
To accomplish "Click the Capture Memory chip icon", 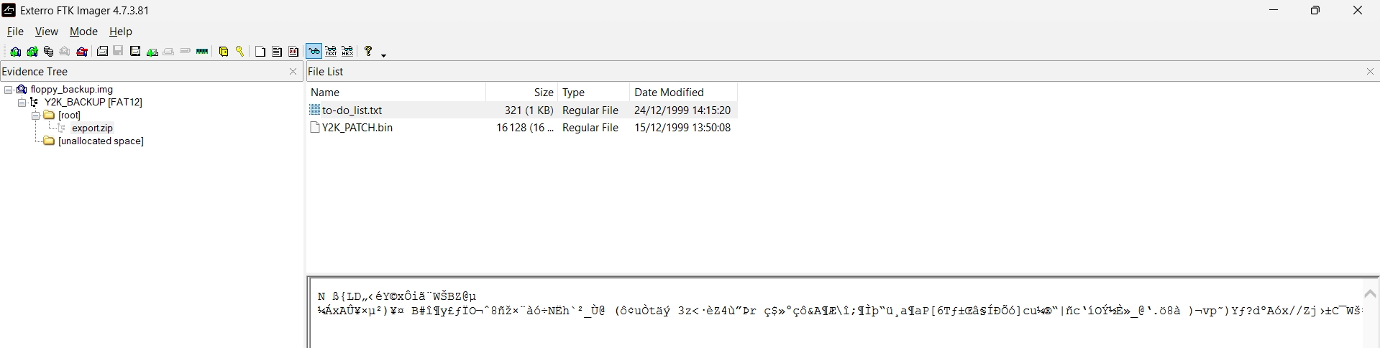I will 202,52.
